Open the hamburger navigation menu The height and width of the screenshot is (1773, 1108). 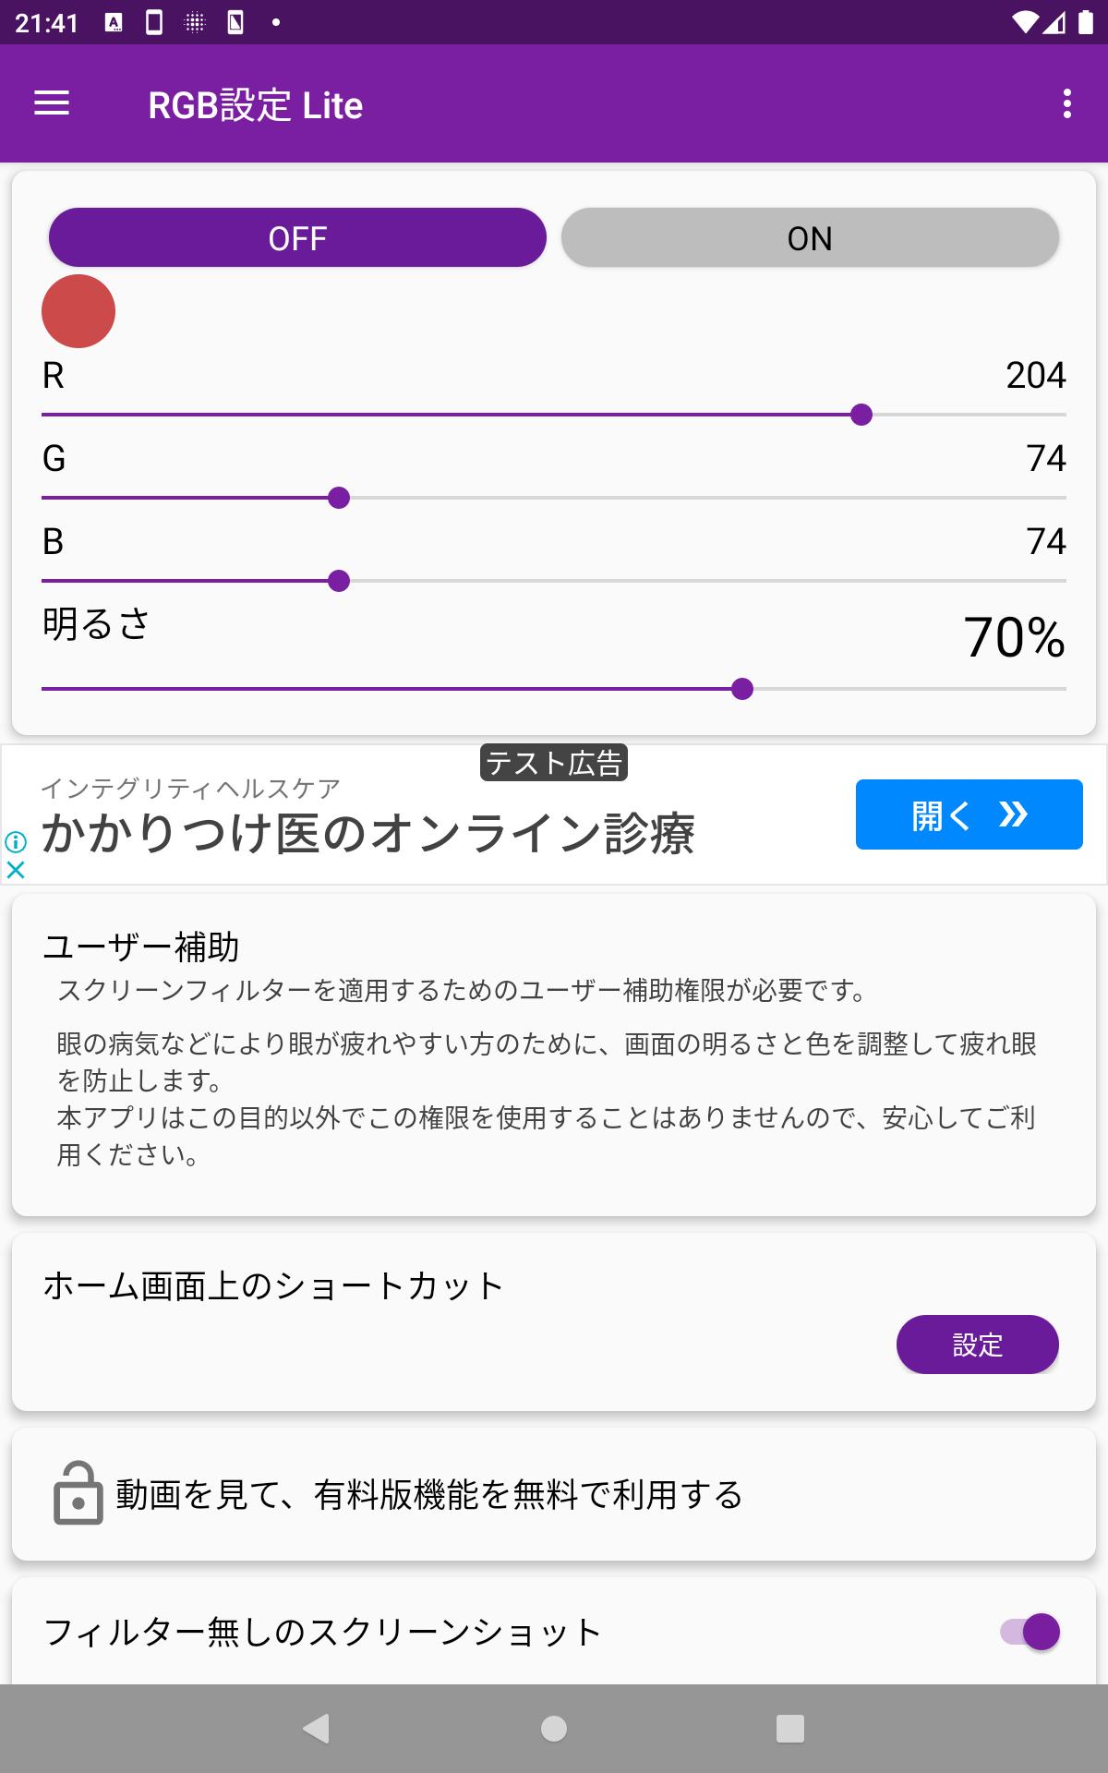coord(52,103)
